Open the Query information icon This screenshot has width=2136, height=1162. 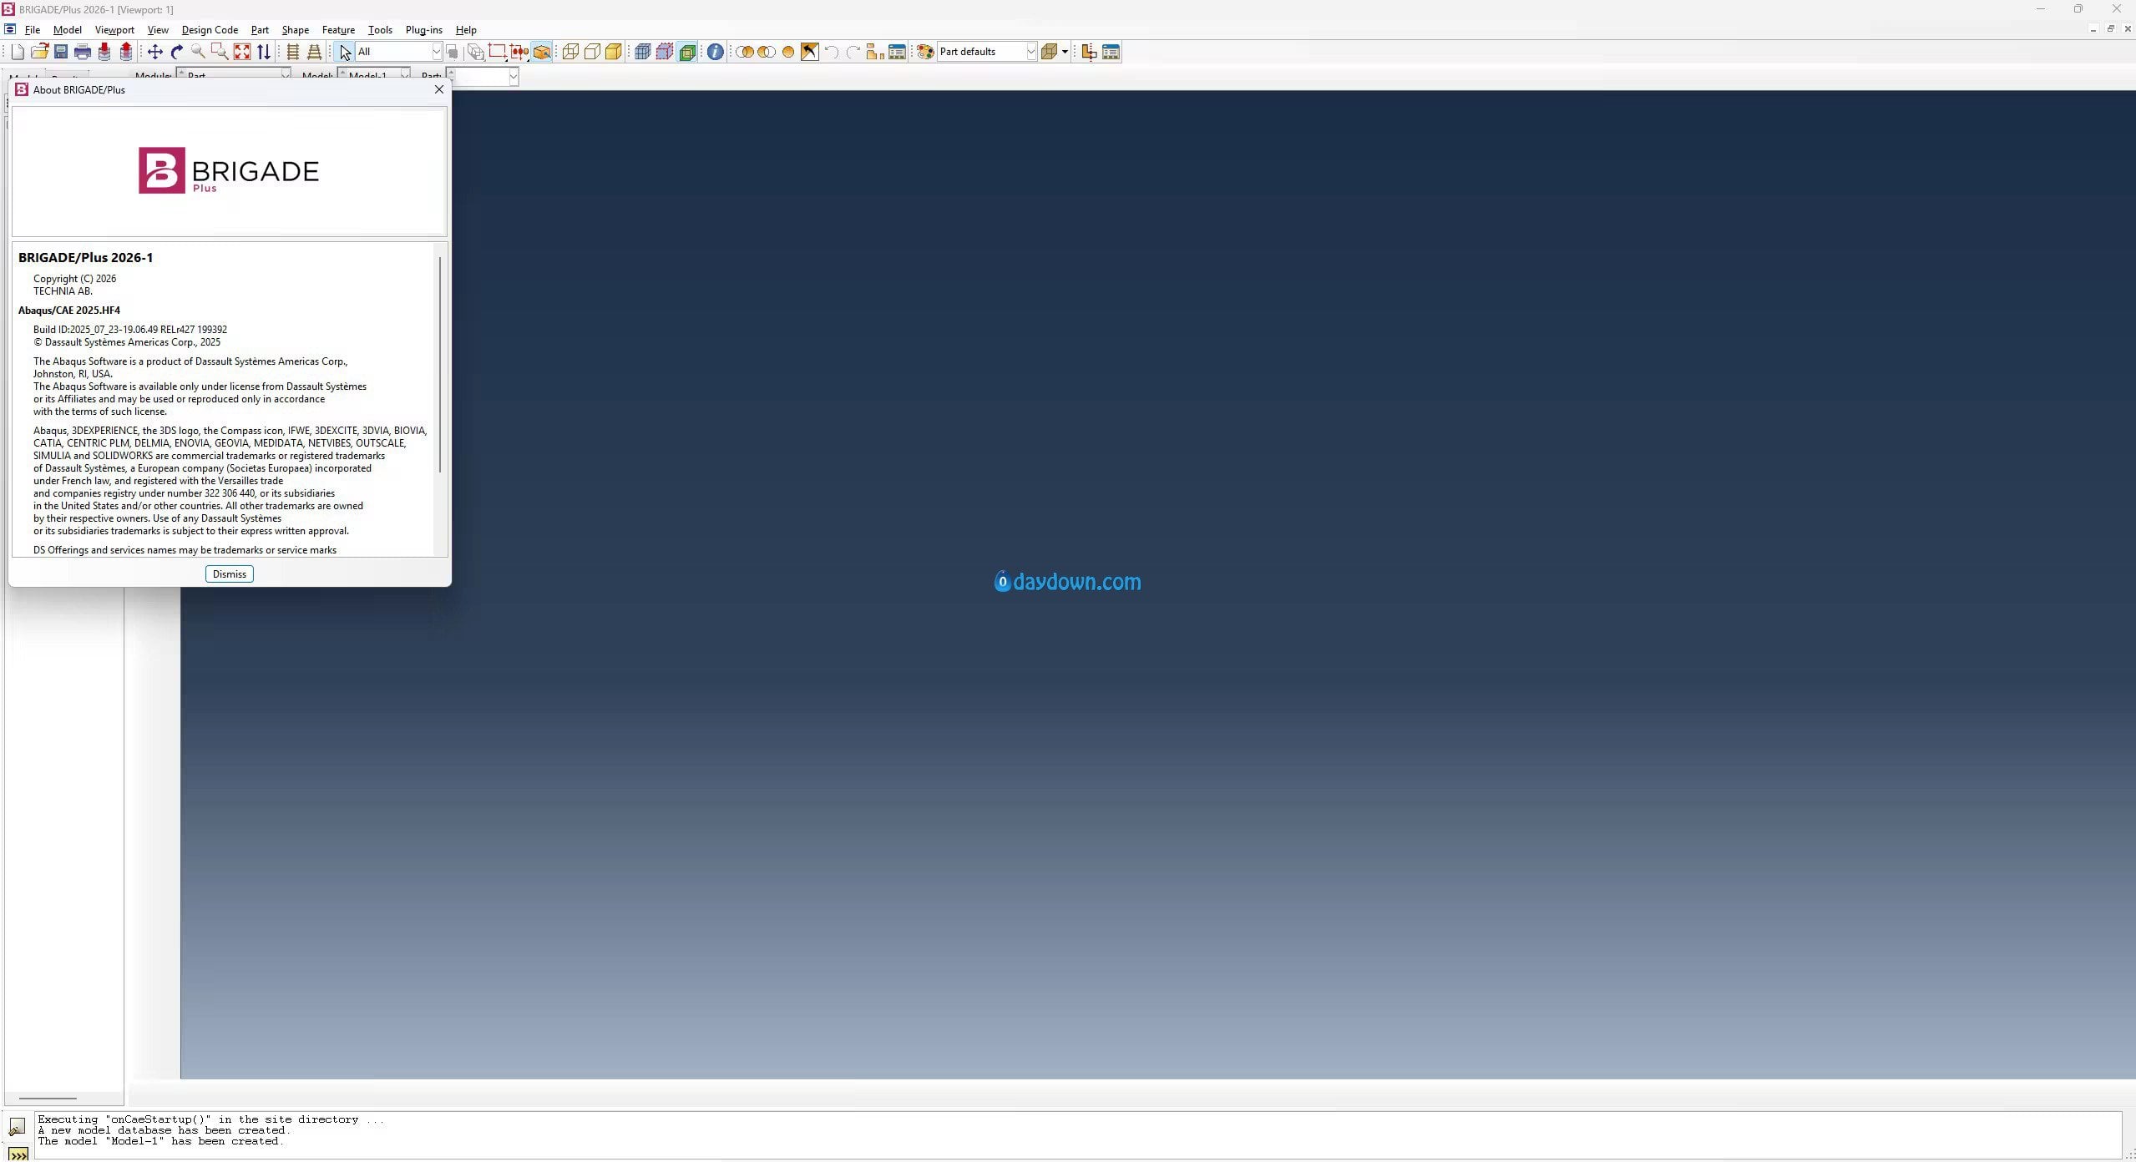[x=715, y=52]
